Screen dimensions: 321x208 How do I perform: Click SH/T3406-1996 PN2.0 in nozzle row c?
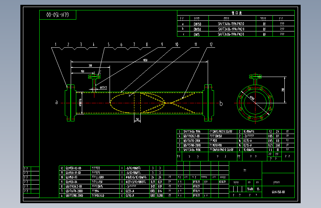coord(231,34)
